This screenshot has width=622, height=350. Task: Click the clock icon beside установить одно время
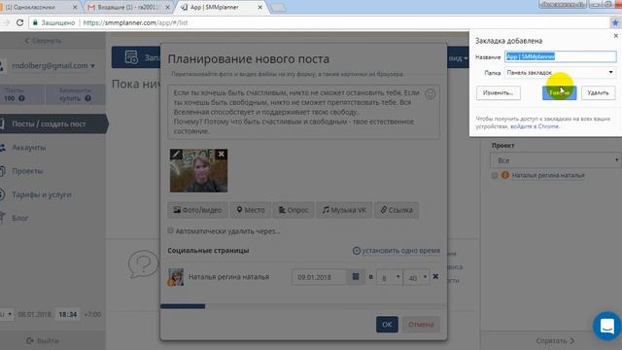[357, 251]
